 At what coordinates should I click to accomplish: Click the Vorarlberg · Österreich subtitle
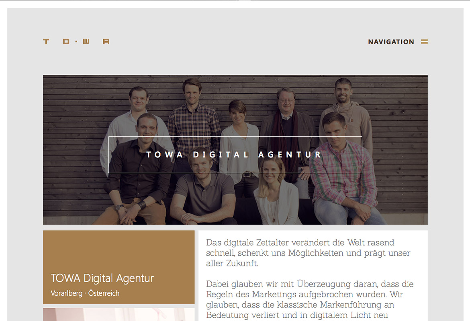click(x=85, y=293)
